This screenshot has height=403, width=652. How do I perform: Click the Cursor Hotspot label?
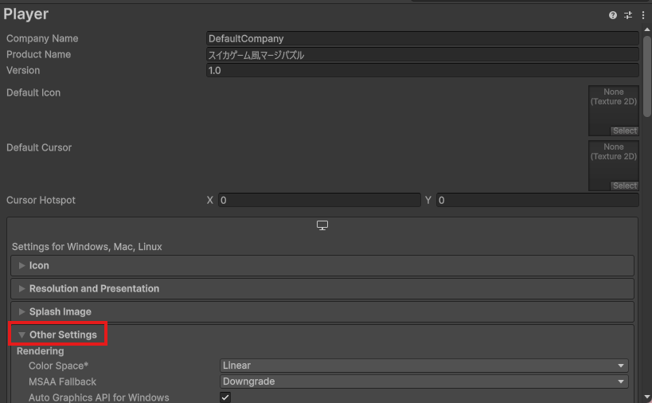(x=41, y=200)
